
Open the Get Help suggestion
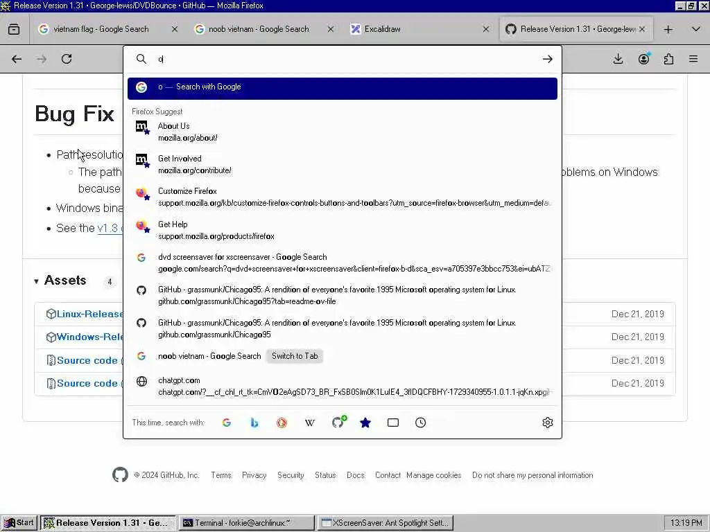coord(343,230)
